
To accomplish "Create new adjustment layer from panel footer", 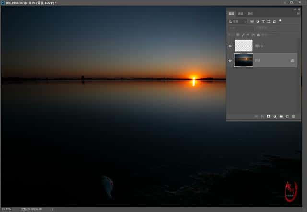I will tap(275, 116).
